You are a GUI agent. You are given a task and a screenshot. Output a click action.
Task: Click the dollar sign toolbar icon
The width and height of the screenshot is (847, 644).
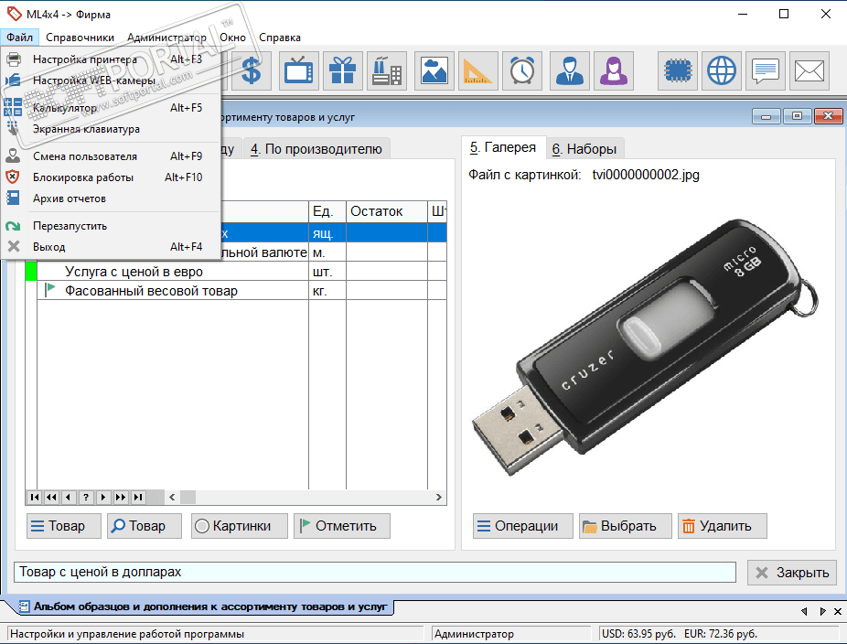coord(252,70)
